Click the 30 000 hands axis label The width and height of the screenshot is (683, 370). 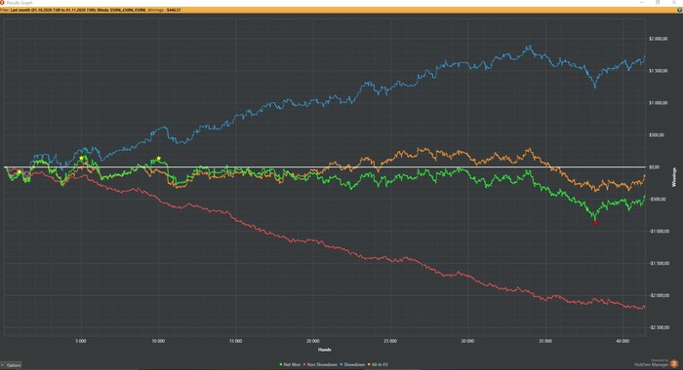click(467, 342)
